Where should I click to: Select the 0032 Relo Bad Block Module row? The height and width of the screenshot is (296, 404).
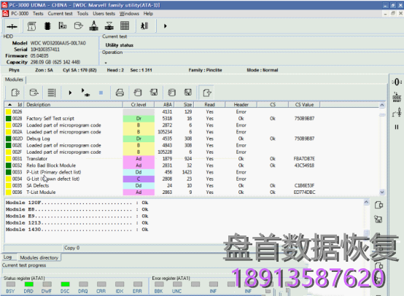click(x=192, y=165)
